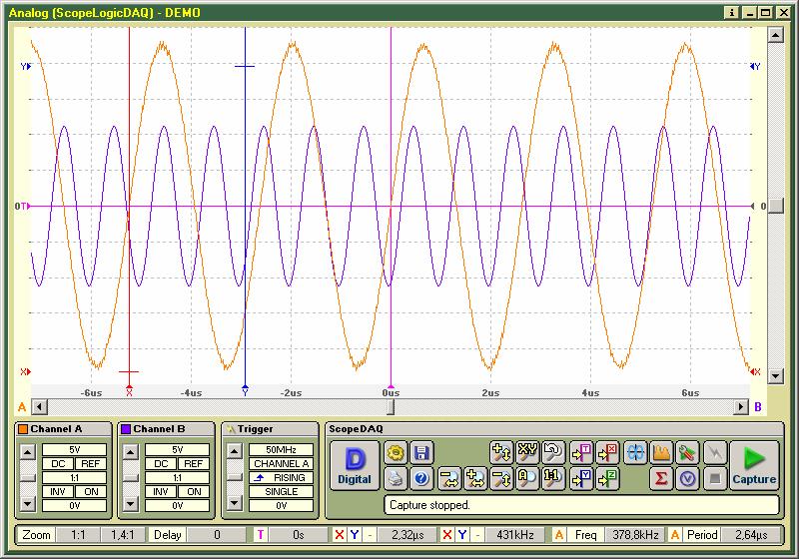Open Channel A 0V offset field
Viewport: 799px width, 559px height.
pyautogui.click(x=74, y=505)
